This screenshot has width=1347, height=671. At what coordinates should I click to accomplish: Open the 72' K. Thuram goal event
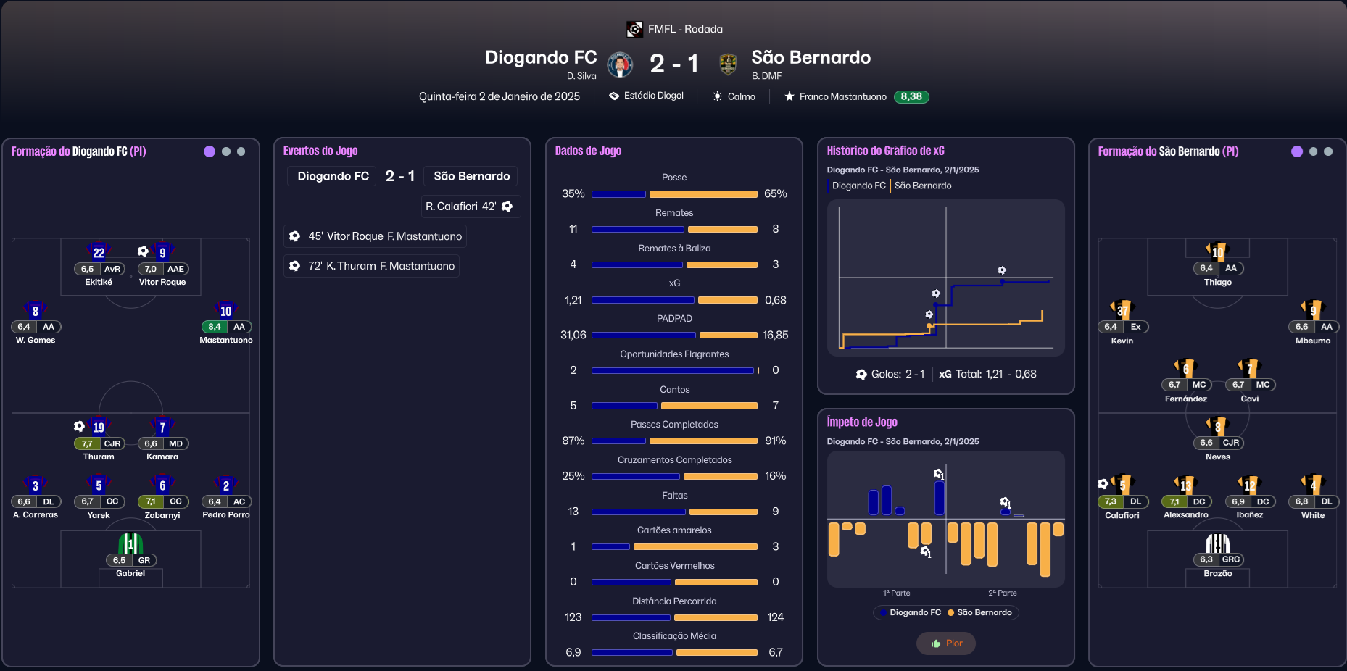point(372,266)
